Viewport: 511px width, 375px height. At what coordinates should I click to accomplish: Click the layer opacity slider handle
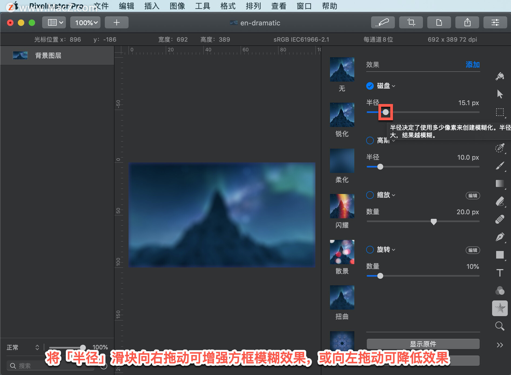[83, 347]
